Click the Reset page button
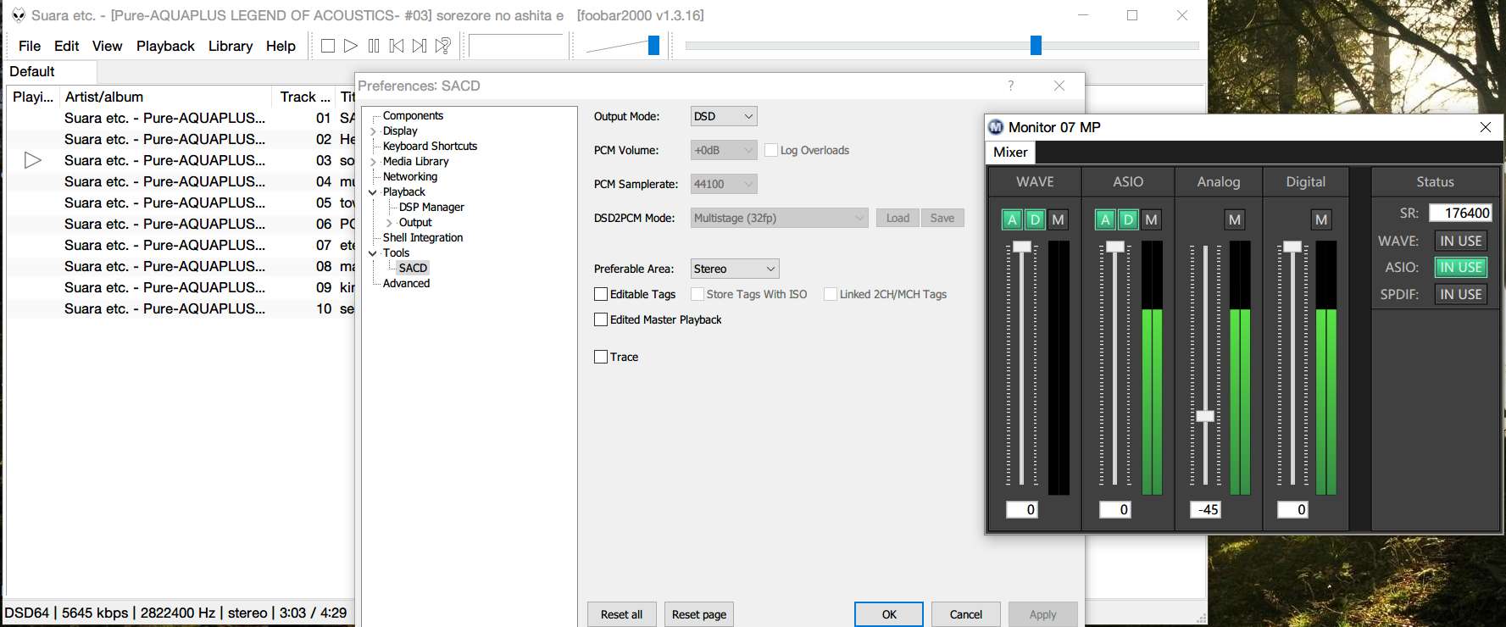Viewport: 1506px width, 627px height. tap(698, 614)
